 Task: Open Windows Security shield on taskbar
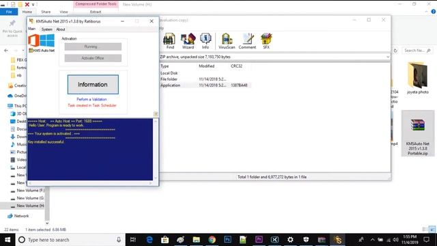click(306, 240)
